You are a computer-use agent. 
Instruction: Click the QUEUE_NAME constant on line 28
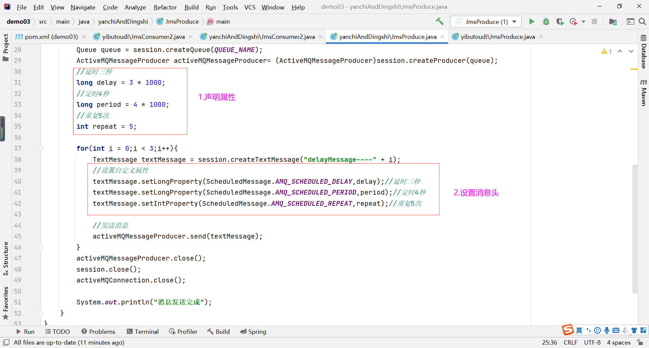[235, 50]
